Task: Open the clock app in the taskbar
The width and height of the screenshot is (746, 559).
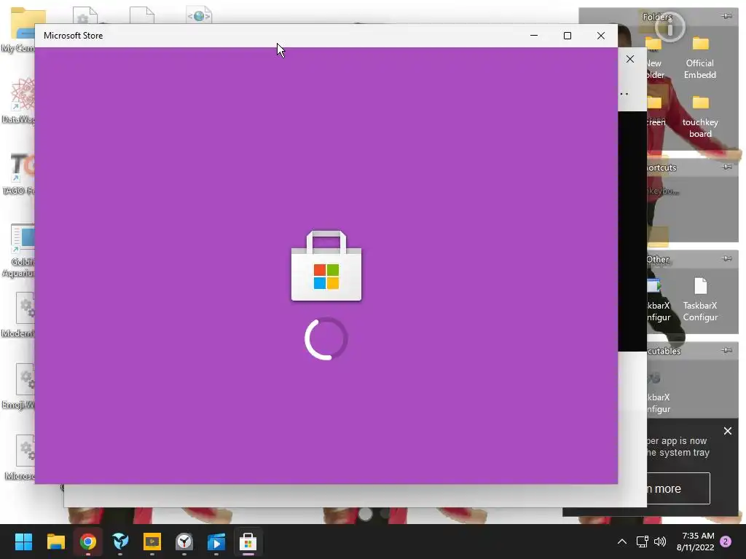Action: pos(184,542)
